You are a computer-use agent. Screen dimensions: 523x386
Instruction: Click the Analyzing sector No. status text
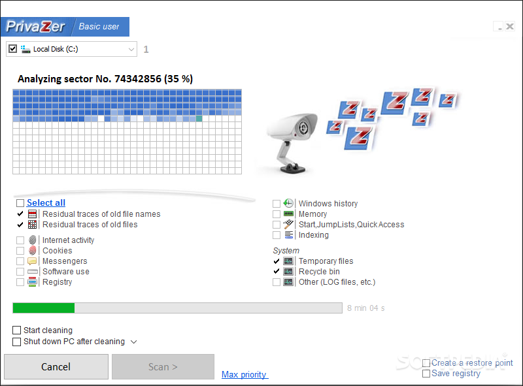coord(105,79)
